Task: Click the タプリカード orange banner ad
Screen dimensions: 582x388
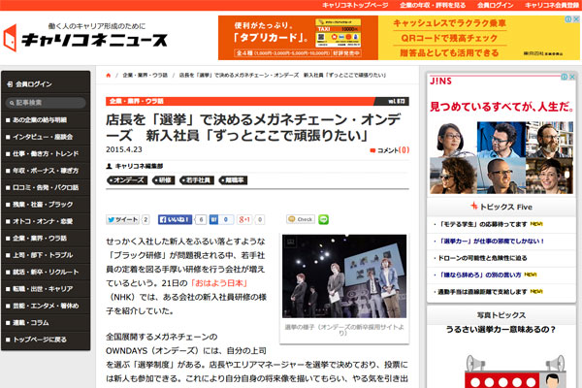Action: click(298, 38)
